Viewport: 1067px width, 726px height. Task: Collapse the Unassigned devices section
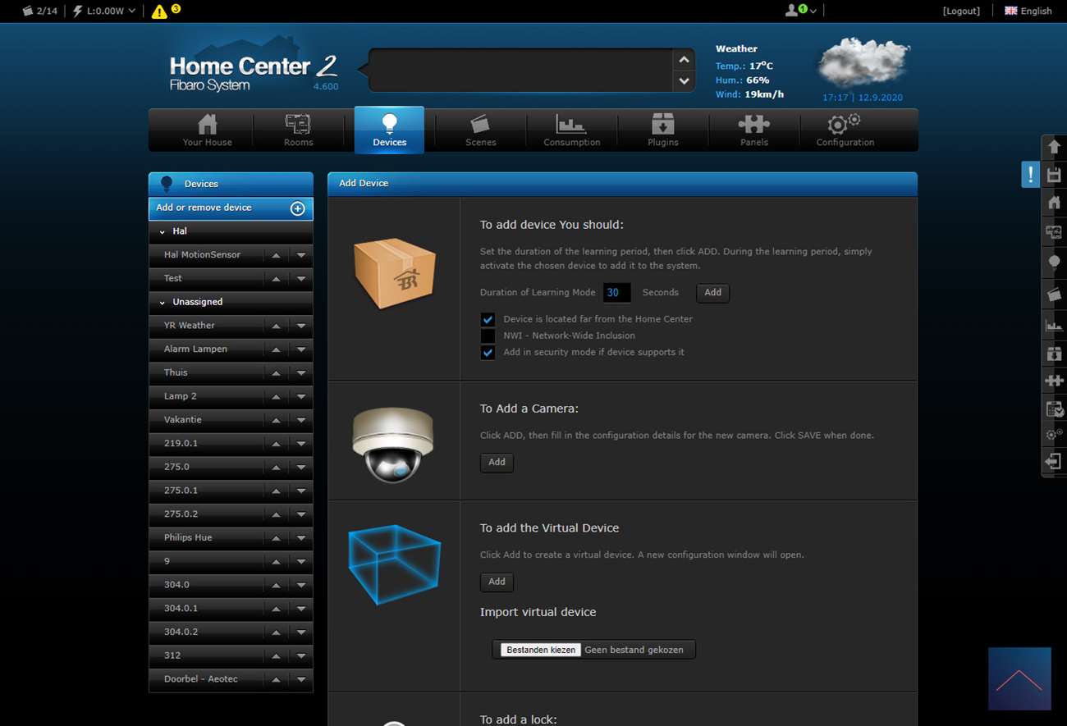coord(163,303)
